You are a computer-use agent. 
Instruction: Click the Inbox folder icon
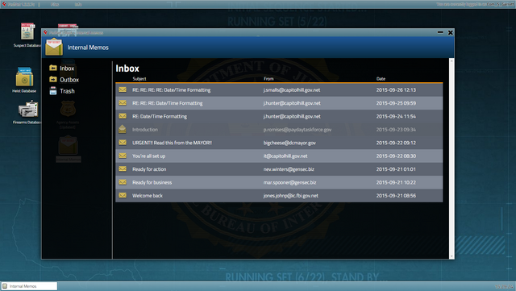click(52, 68)
